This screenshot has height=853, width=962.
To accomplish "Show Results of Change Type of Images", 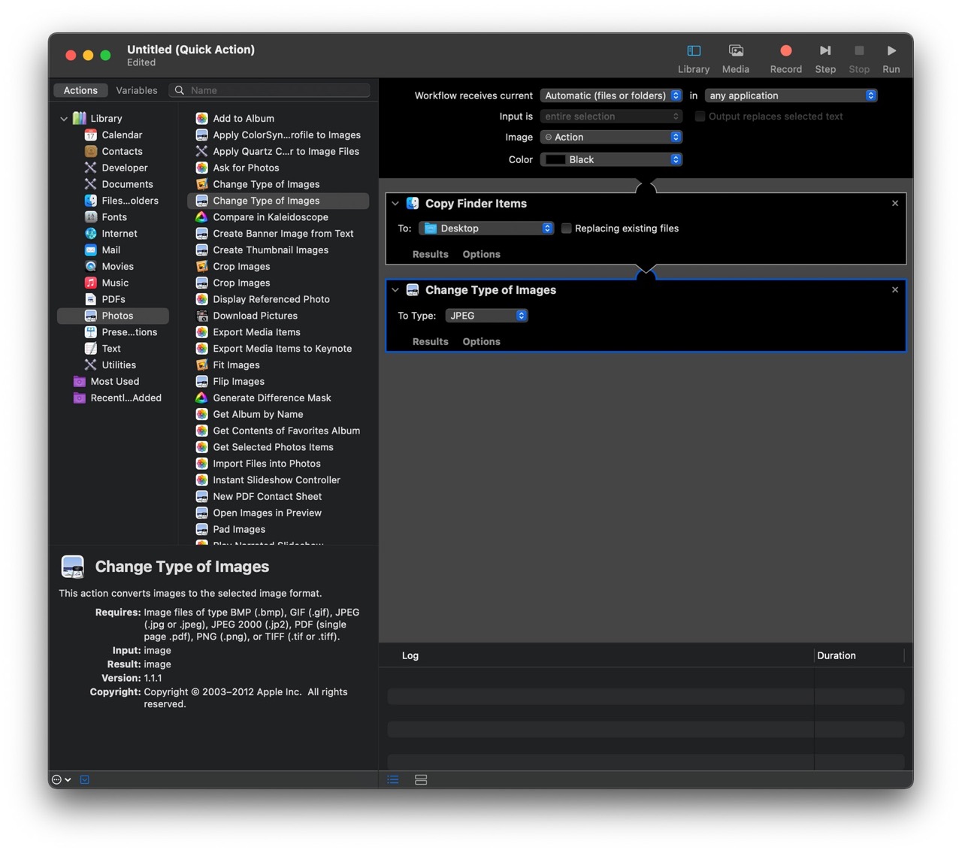I will [430, 342].
